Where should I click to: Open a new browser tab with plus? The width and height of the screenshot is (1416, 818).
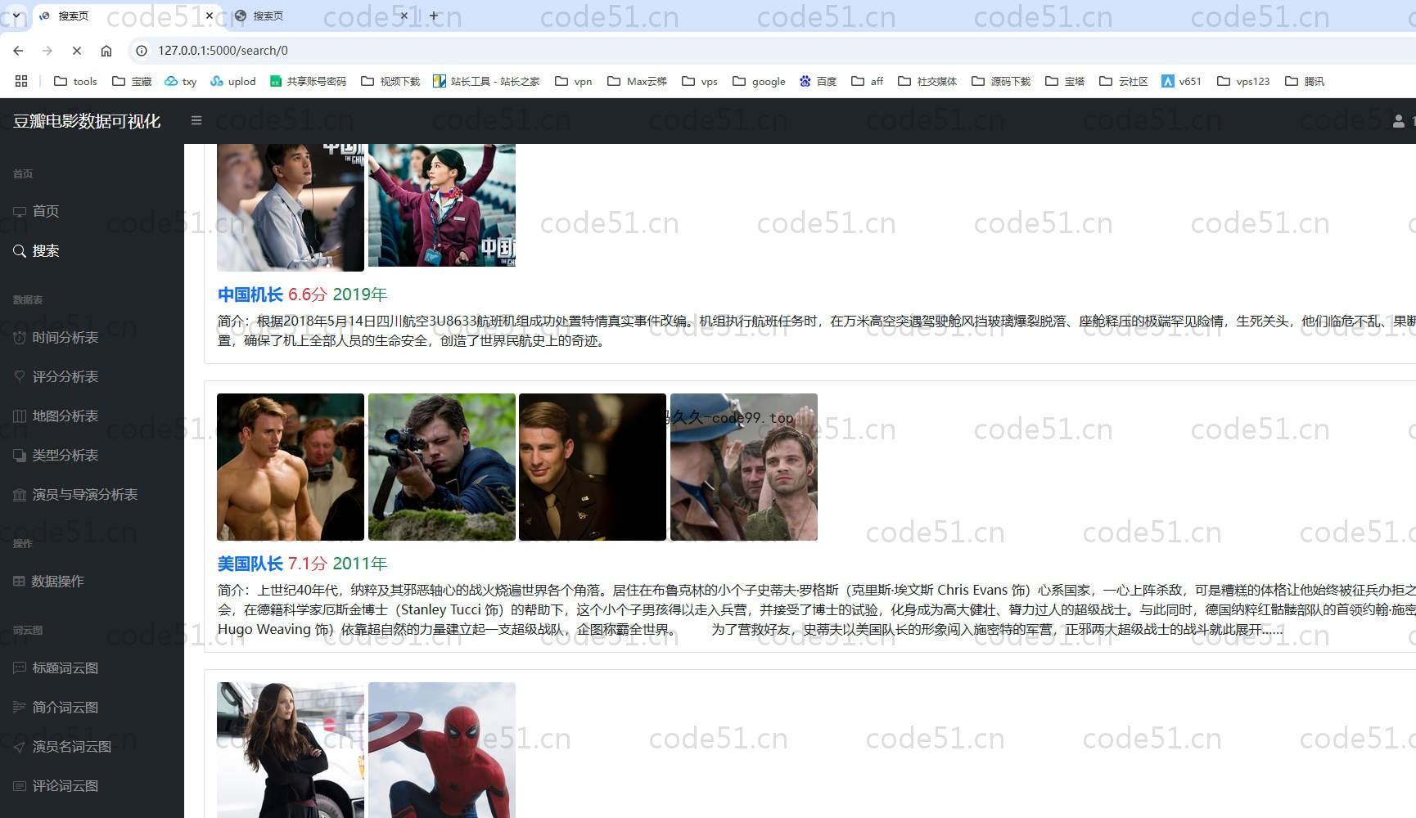coord(434,16)
